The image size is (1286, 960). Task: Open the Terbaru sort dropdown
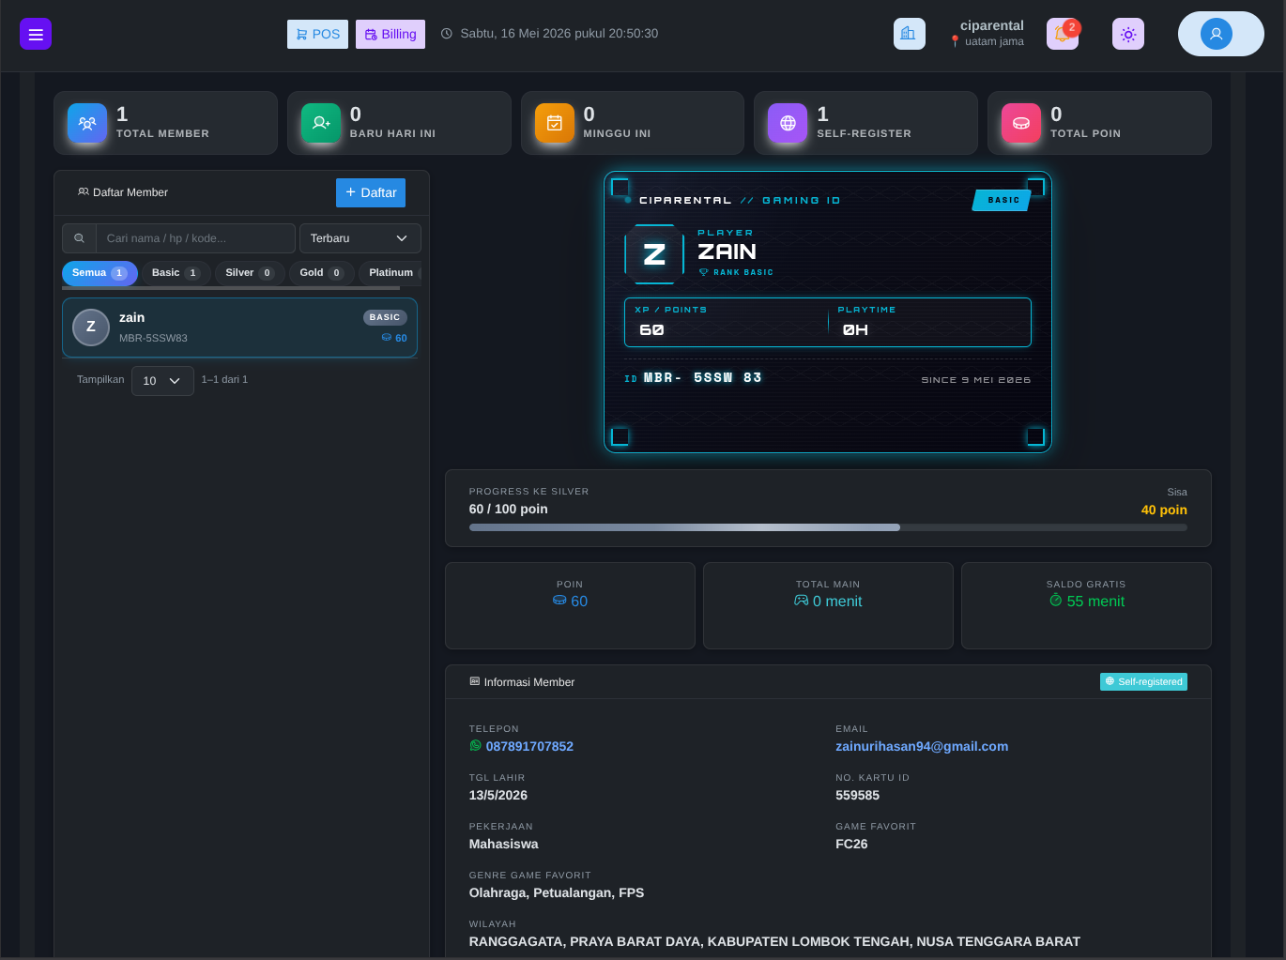point(360,238)
